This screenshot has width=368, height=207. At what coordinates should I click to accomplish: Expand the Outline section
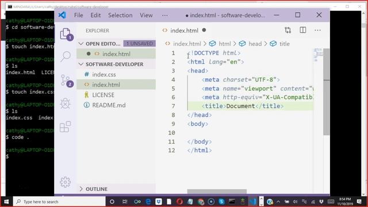[x=81, y=189]
